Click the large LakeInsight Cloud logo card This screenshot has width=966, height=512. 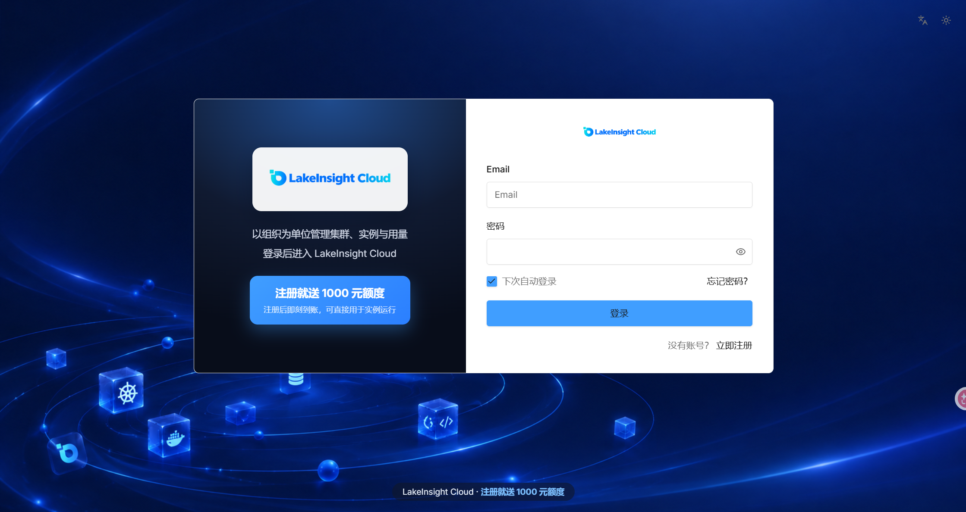(330, 179)
